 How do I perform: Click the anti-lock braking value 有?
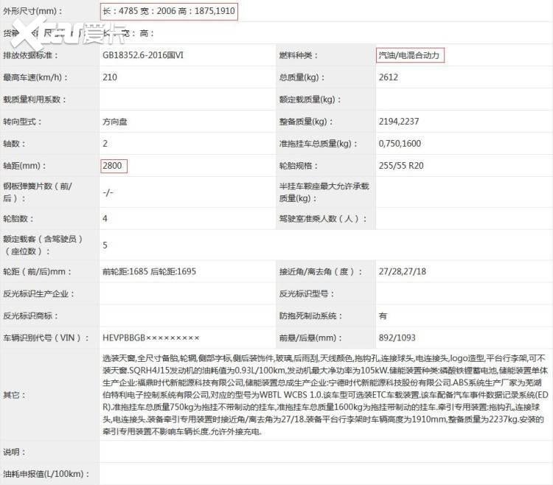(383, 315)
